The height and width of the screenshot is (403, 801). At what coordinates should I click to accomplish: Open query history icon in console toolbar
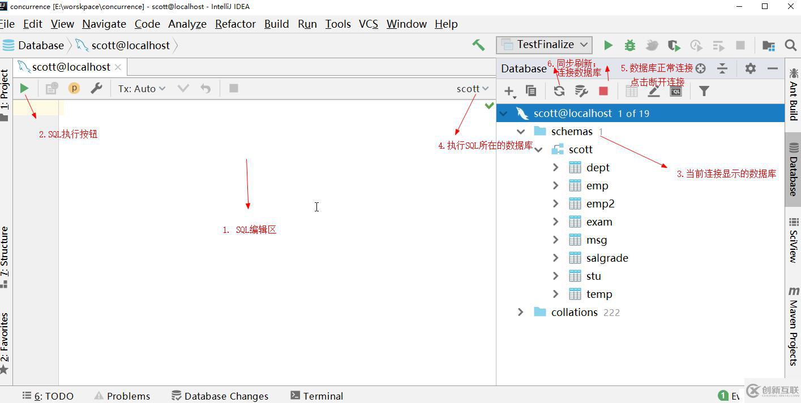click(52, 88)
